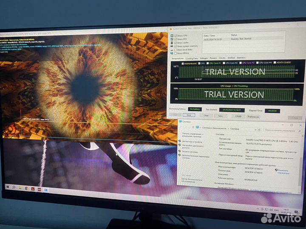This screenshot has width=306, height=229.
Task: Toggle the Motherboard temperature graph checkbox
Action: point(183,64)
